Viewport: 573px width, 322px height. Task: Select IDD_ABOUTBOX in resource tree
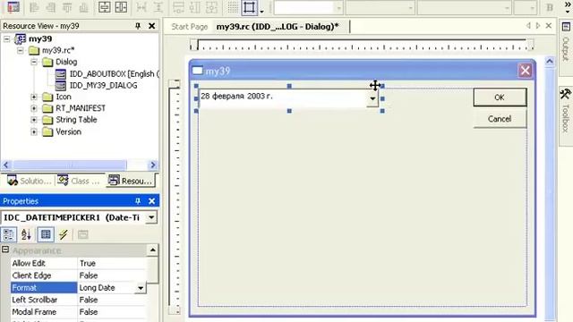coord(114,73)
